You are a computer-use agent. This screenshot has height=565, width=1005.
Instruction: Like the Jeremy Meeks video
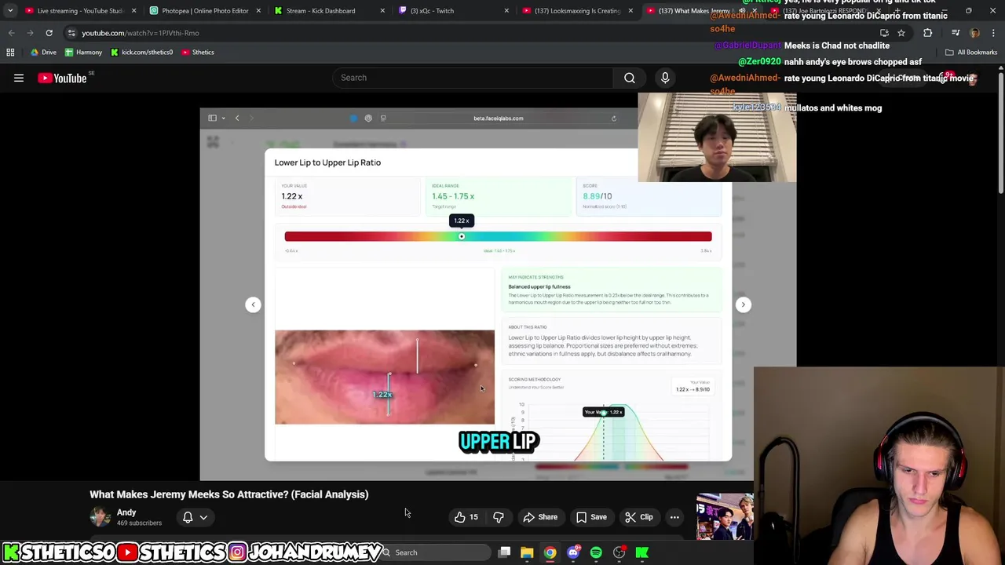point(466,517)
